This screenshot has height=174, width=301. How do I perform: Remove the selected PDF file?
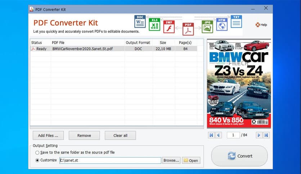[x=84, y=136]
